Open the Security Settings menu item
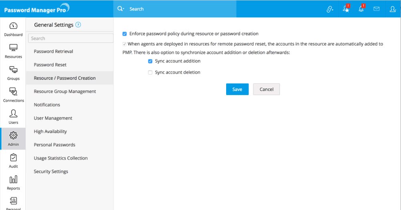 tap(51, 172)
